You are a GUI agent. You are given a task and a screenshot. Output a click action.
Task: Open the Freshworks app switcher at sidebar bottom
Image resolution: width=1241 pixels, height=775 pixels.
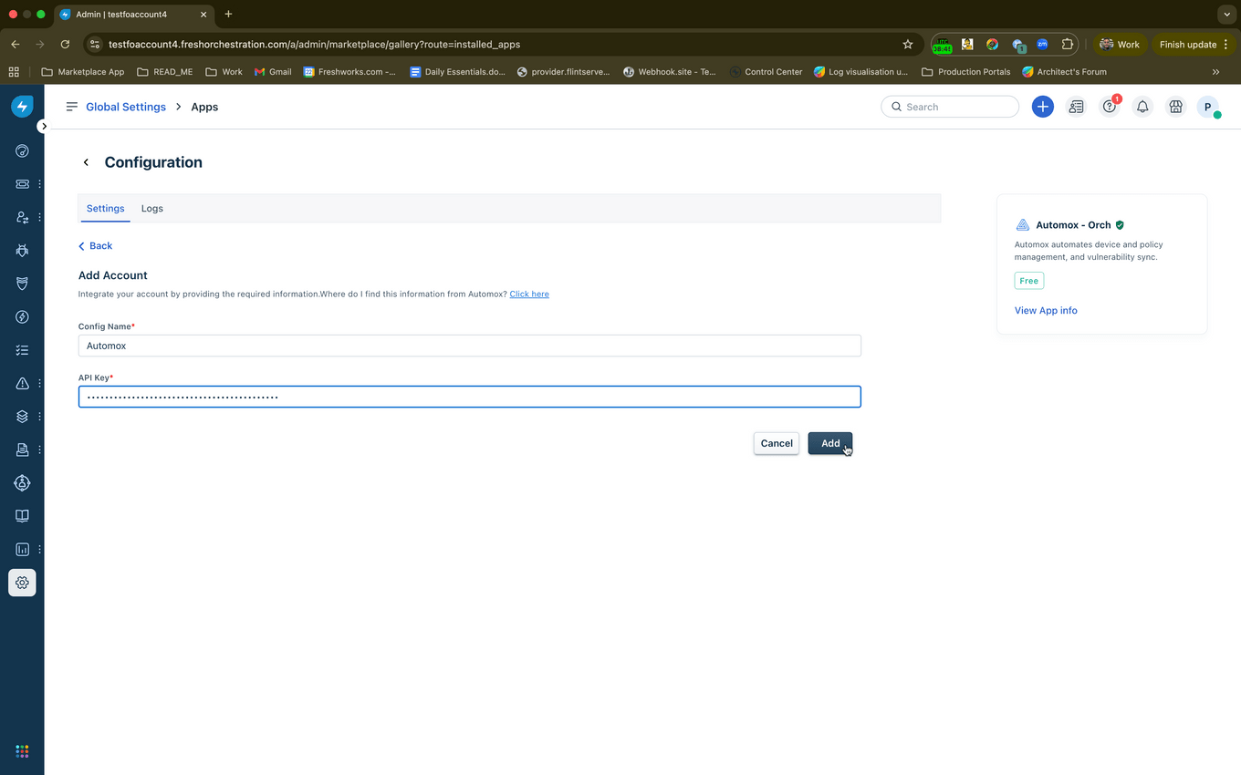[x=22, y=750]
